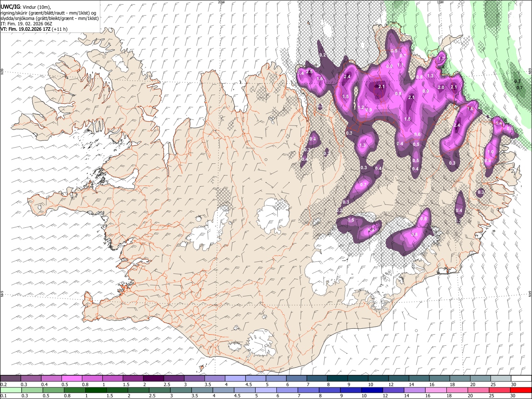The height and width of the screenshot is (399, 532).
Task: Click the dusky mauve 0.2 swatch on snow scale
Action: click(x=11, y=378)
